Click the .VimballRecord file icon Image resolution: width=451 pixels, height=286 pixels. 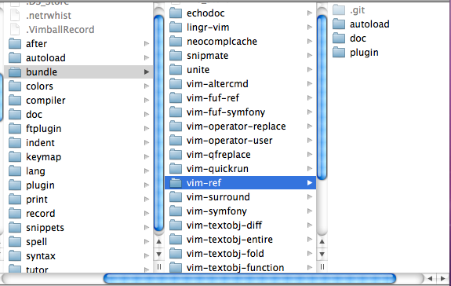tap(15, 29)
